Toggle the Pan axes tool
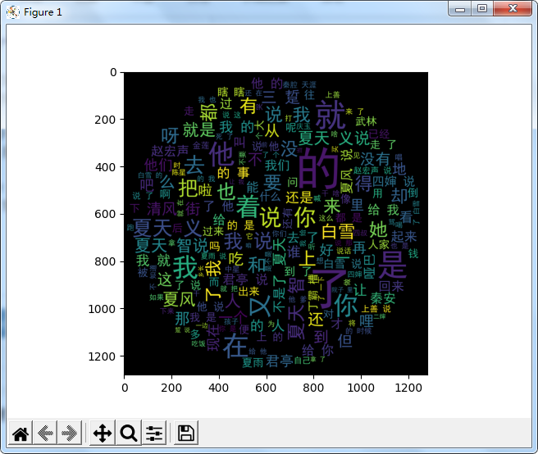This screenshot has height=454, width=538. 103,434
